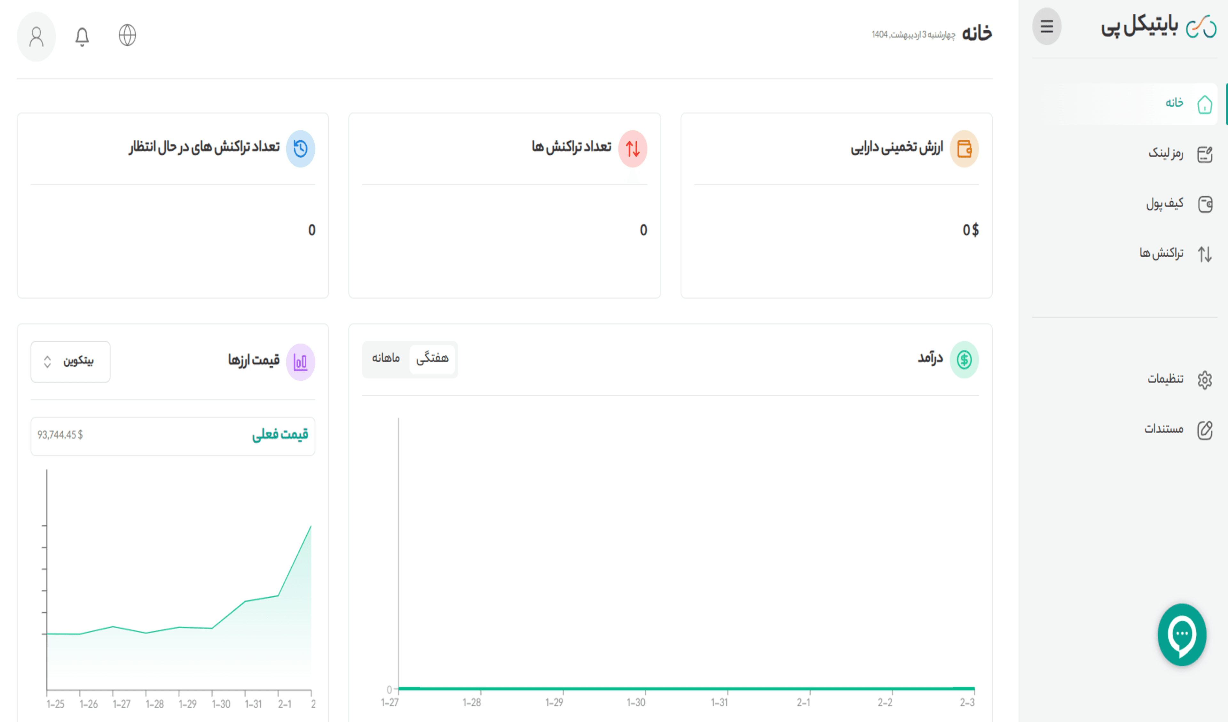Click the 0$ asset value

(x=970, y=230)
